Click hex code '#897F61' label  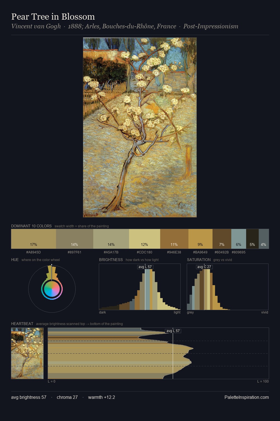74,252
